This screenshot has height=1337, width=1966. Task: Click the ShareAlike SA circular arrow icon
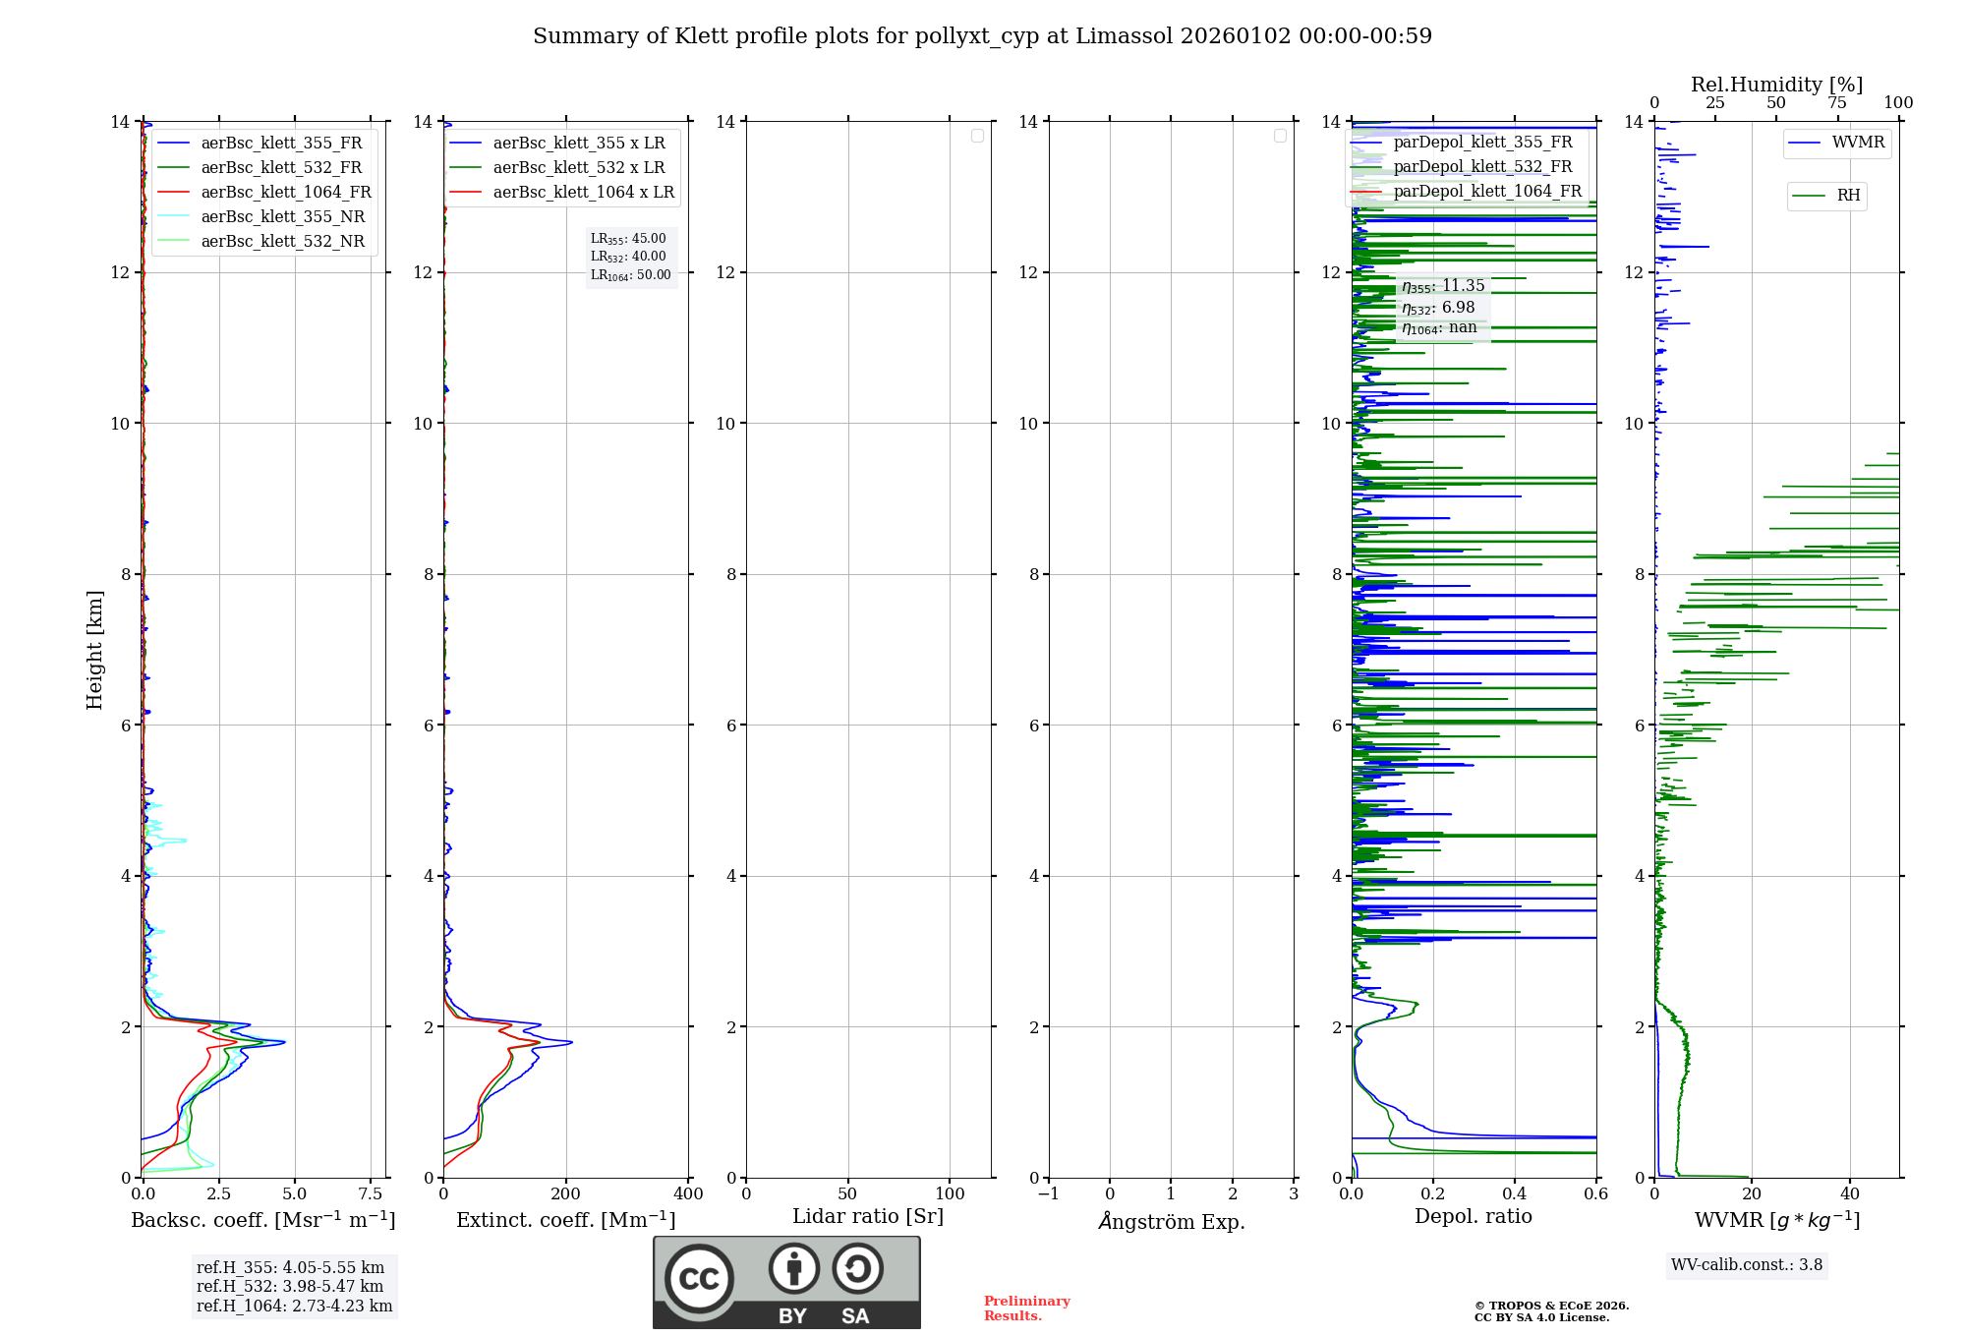click(x=857, y=1269)
